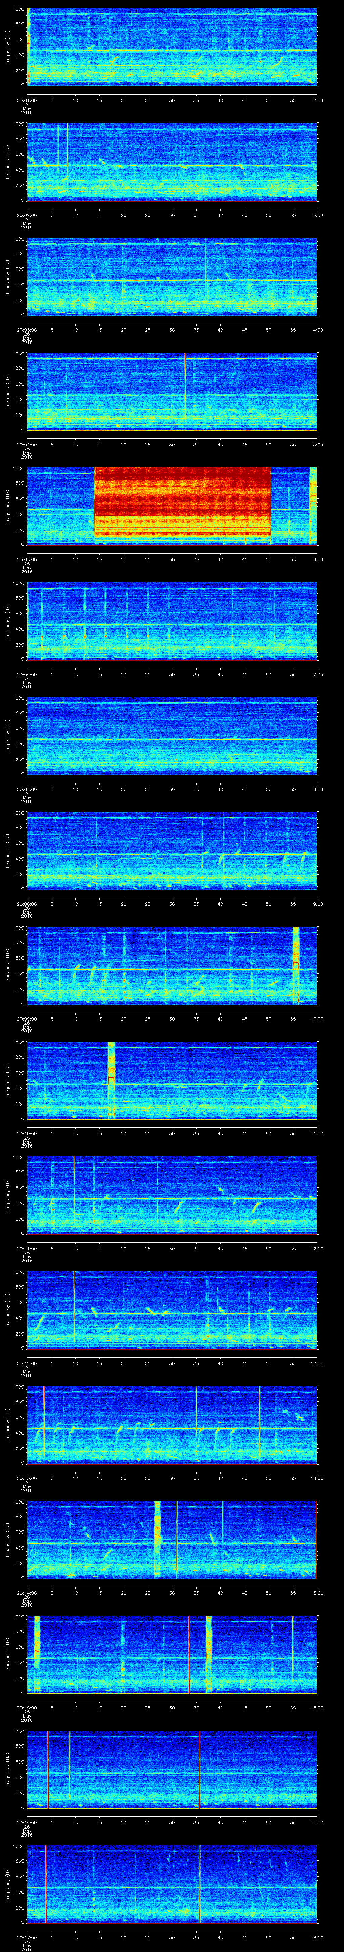Click the red burst near 2 seconds in the 20:15:00 panel
The width and height of the screenshot is (344, 1952).
pyautogui.click(x=36, y=1654)
